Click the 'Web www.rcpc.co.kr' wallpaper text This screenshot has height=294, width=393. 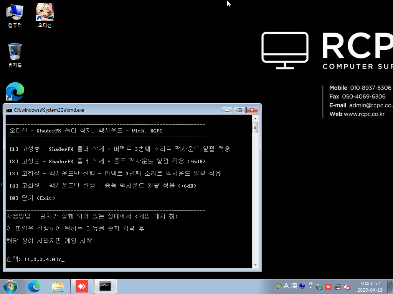(x=357, y=114)
